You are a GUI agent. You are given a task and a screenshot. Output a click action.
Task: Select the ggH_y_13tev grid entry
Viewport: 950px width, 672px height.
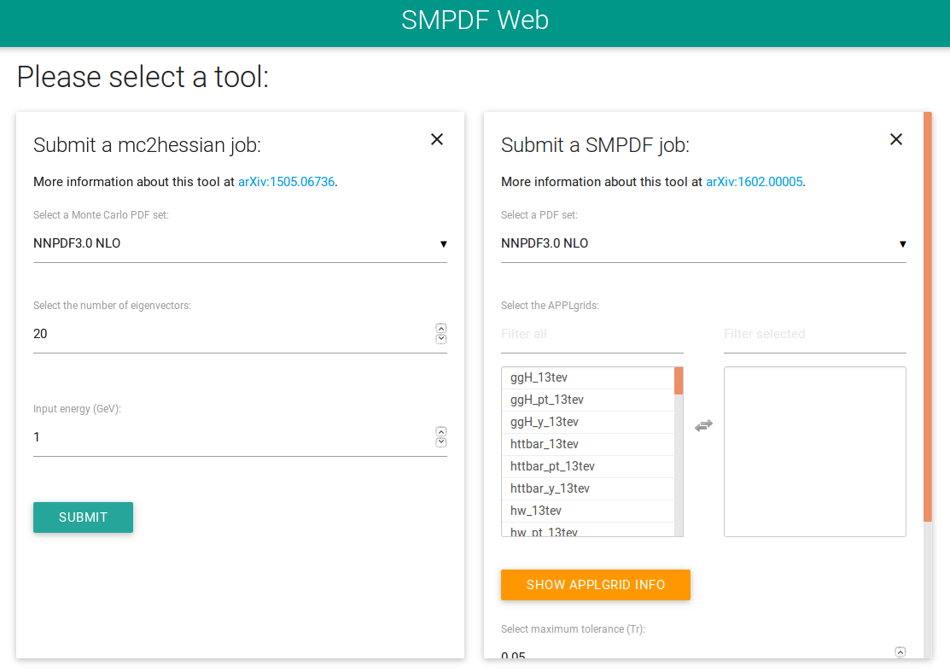click(x=545, y=422)
